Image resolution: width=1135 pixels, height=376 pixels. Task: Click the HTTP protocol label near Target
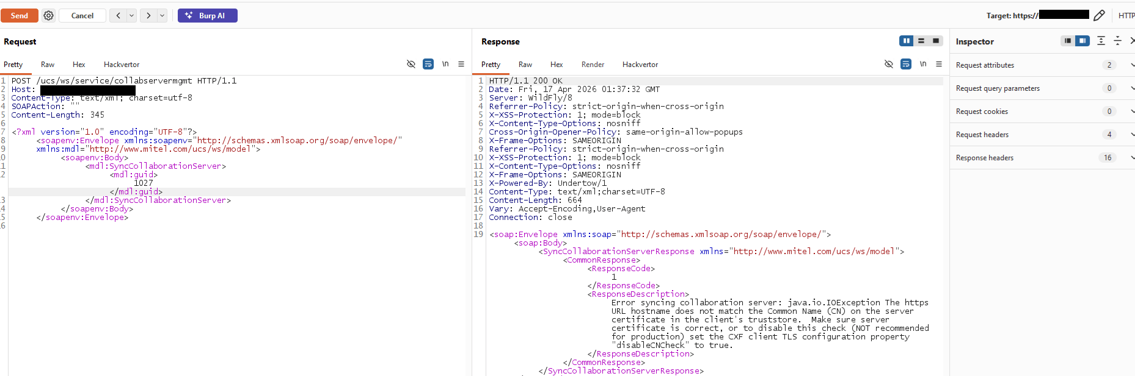coord(1126,16)
